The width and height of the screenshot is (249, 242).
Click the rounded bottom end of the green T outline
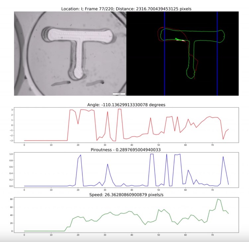(x=190, y=76)
